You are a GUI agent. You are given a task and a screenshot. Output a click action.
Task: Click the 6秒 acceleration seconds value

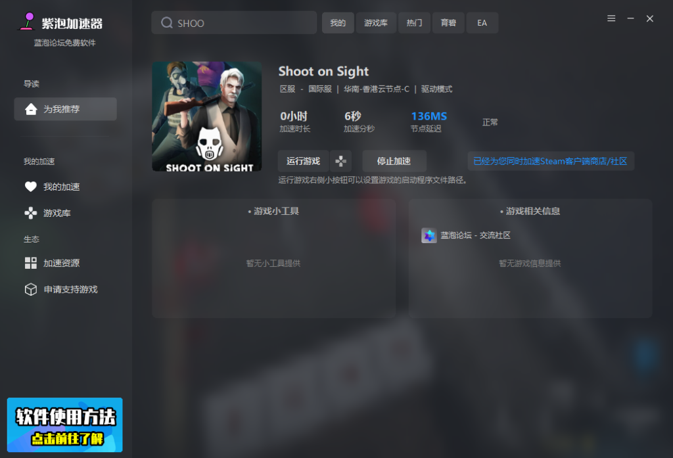[353, 116]
